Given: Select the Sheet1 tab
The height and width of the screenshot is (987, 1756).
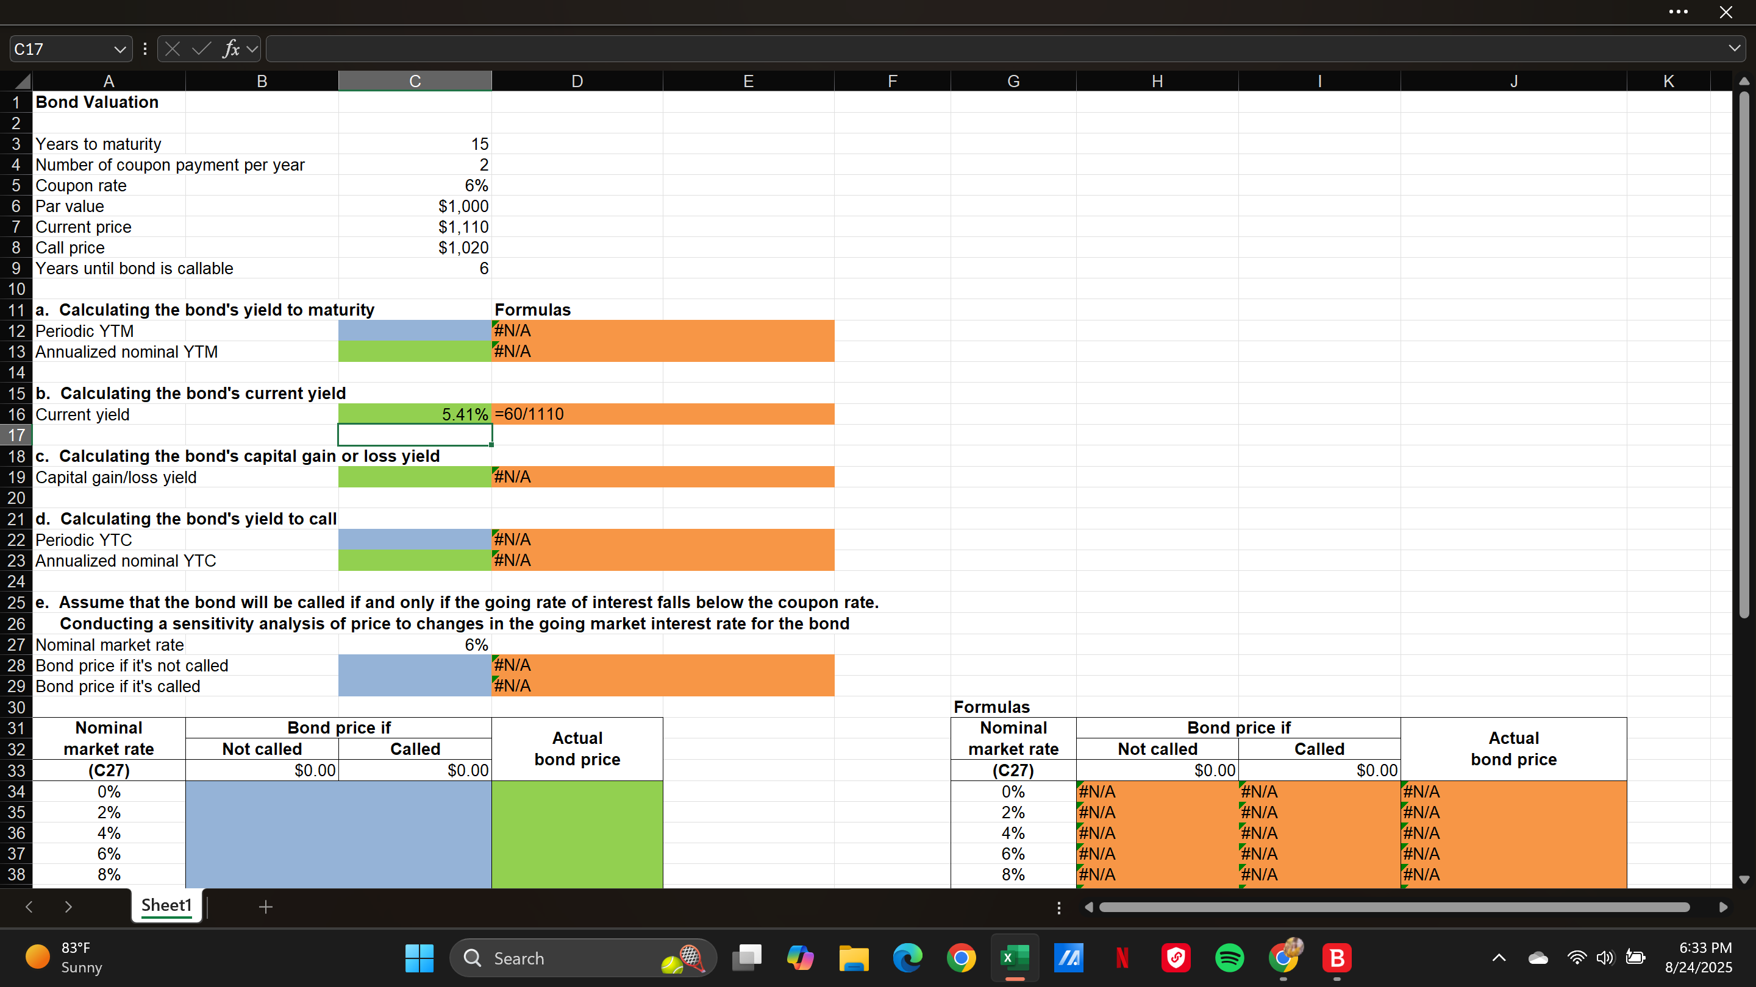Looking at the screenshot, I should [x=166, y=906].
